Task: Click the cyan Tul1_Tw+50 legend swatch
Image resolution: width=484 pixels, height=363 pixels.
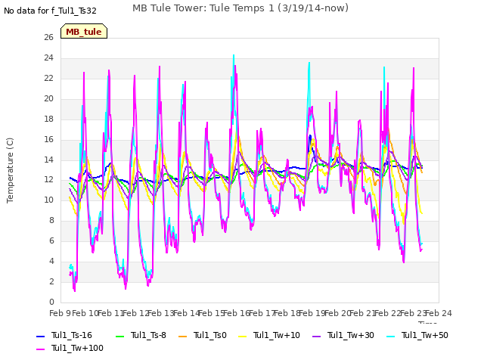Action: 391,336
